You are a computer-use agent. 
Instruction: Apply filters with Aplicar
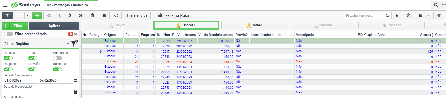coord(54,26)
